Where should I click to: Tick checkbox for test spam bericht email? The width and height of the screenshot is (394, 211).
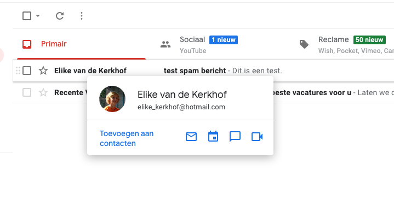click(x=27, y=71)
